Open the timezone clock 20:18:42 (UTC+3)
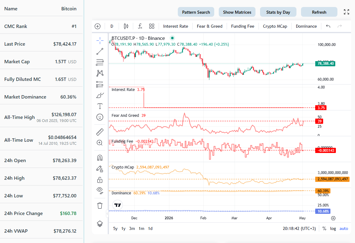The image size is (355, 243). pyautogui.click(x=299, y=228)
